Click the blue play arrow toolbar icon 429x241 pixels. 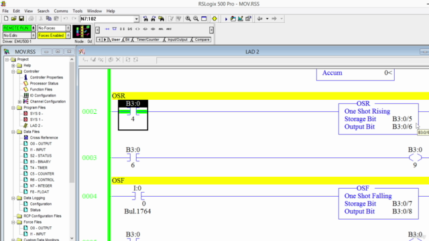tap(226, 19)
